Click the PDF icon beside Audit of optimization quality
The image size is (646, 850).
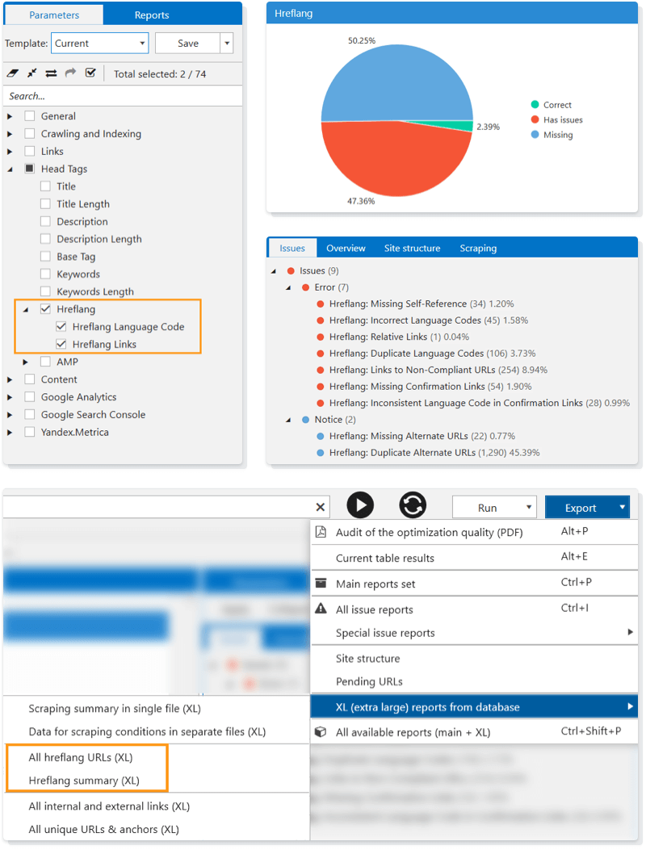(x=321, y=532)
